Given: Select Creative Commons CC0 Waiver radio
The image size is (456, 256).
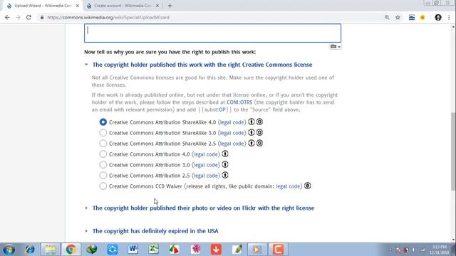Looking at the screenshot, I should coord(103,186).
